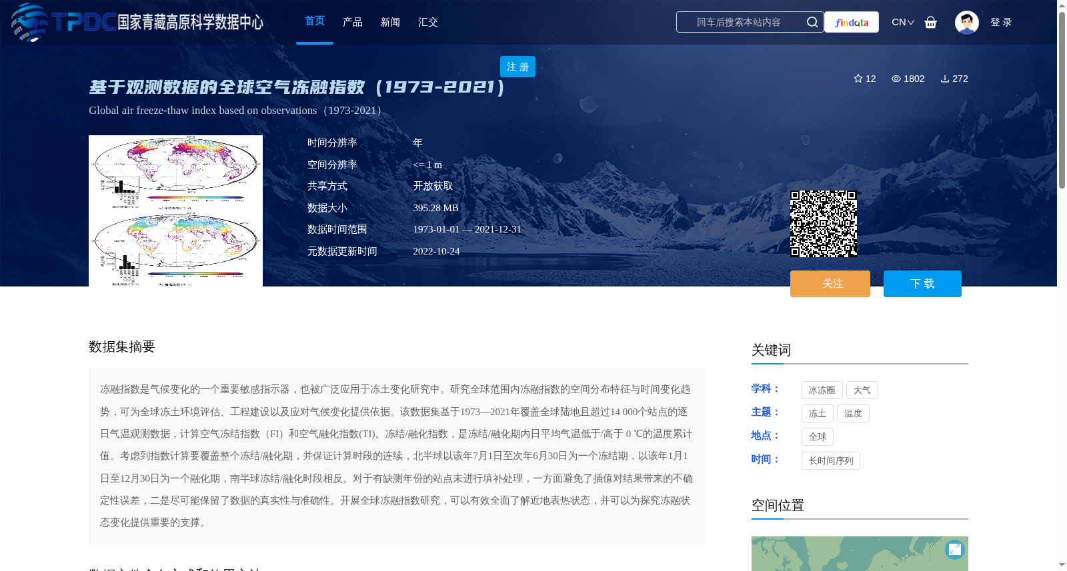
Task: Click the blue 下载 download button
Action: point(922,284)
